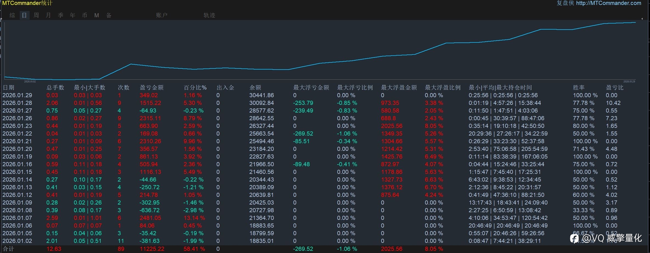Click the 最大浮盈金额 column header
The image size is (650, 253).
tap(399, 88)
